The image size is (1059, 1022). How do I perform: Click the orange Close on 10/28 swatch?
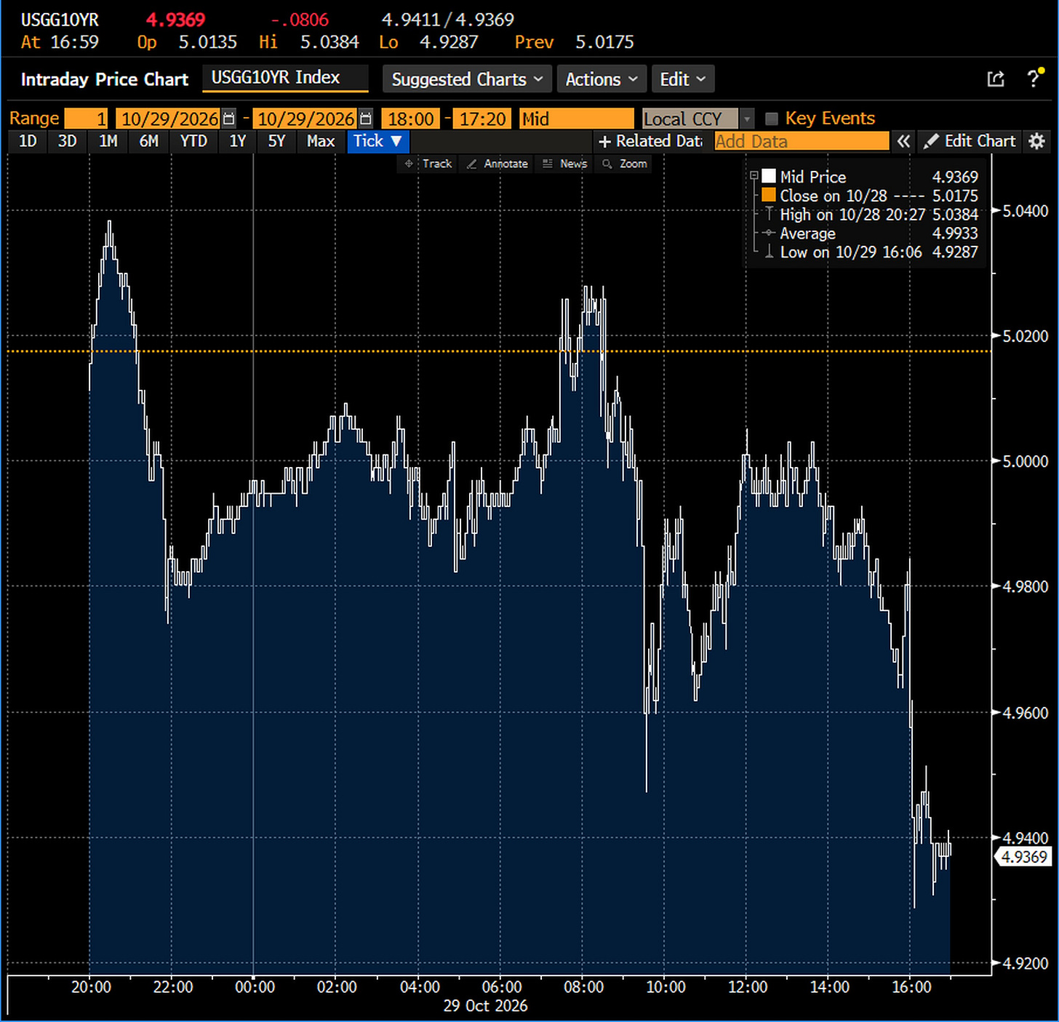(769, 195)
